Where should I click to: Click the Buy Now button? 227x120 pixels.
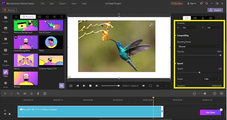pyautogui.click(x=177, y=3)
